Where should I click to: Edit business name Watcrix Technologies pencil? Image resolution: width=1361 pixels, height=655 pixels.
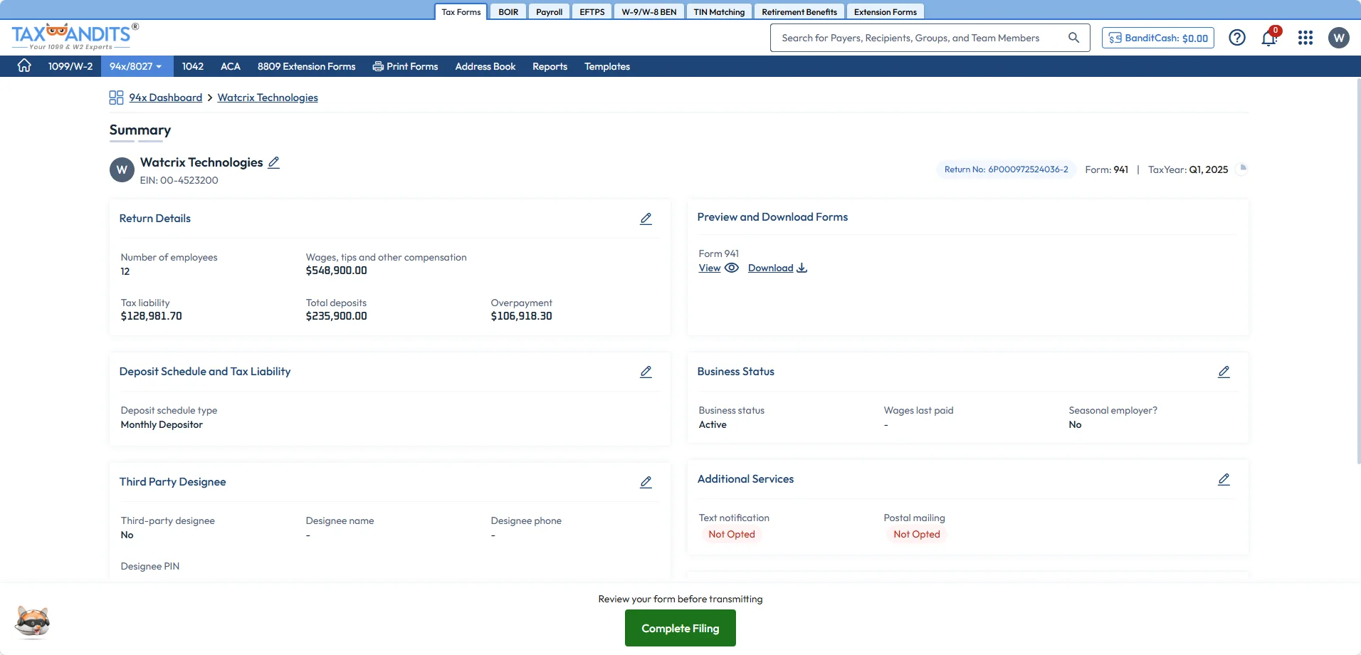[274, 162]
